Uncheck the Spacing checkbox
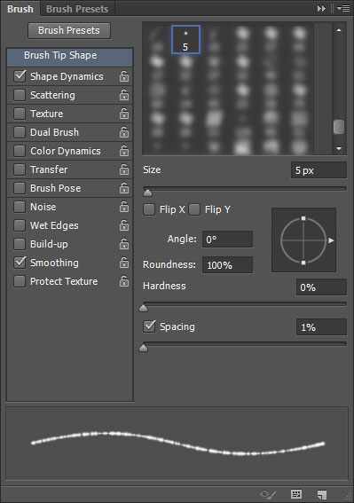Screen dimensions: 354x503 [x=149, y=326]
